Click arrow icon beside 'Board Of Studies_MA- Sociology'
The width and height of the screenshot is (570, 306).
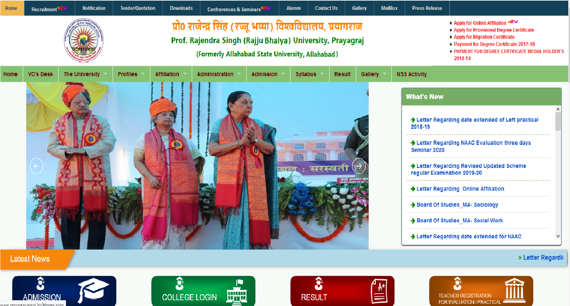click(x=413, y=205)
